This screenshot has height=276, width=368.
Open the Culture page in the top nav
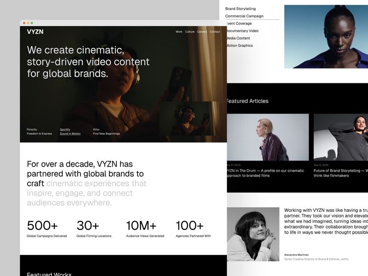click(x=190, y=32)
